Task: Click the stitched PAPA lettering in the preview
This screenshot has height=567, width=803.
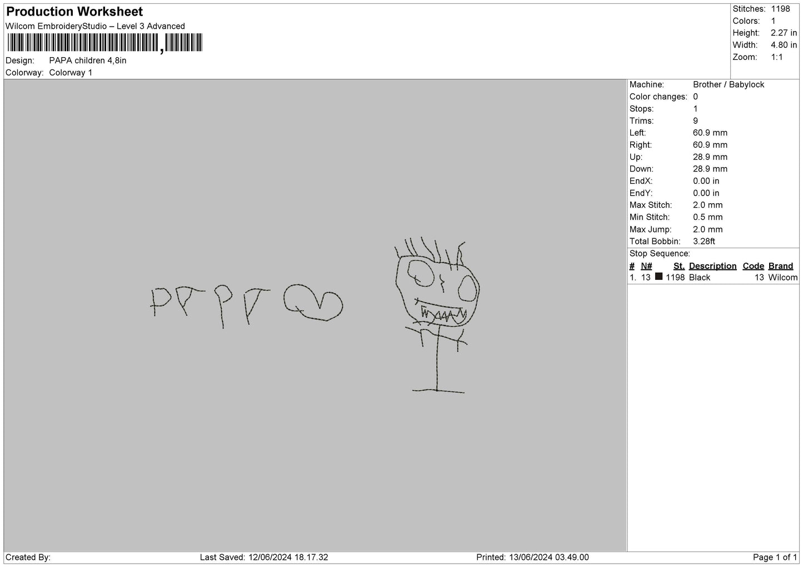Action: pos(211,306)
